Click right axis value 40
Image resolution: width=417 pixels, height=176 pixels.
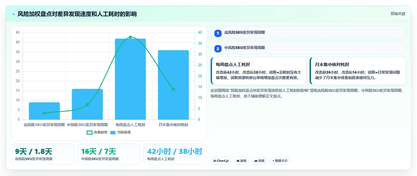pyautogui.click(x=200, y=33)
